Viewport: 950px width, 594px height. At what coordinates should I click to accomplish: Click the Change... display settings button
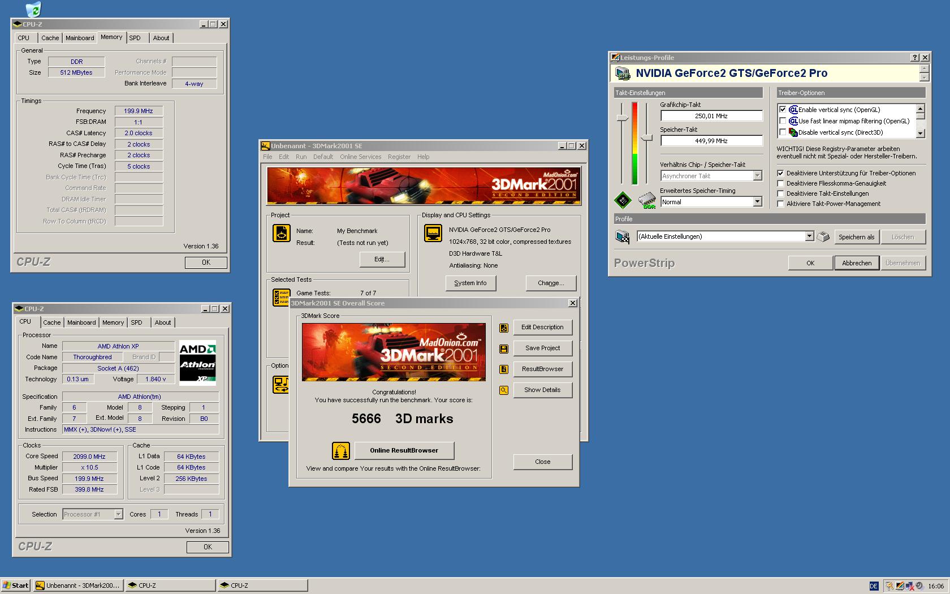coord(551,283)
